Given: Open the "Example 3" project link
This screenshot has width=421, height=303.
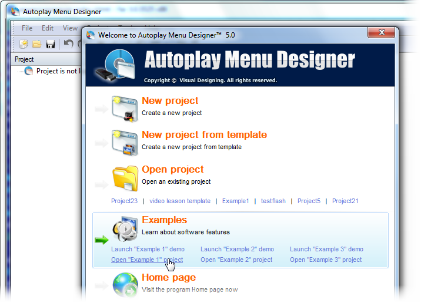Looking at the screenshot, I should tap(326, 260).
